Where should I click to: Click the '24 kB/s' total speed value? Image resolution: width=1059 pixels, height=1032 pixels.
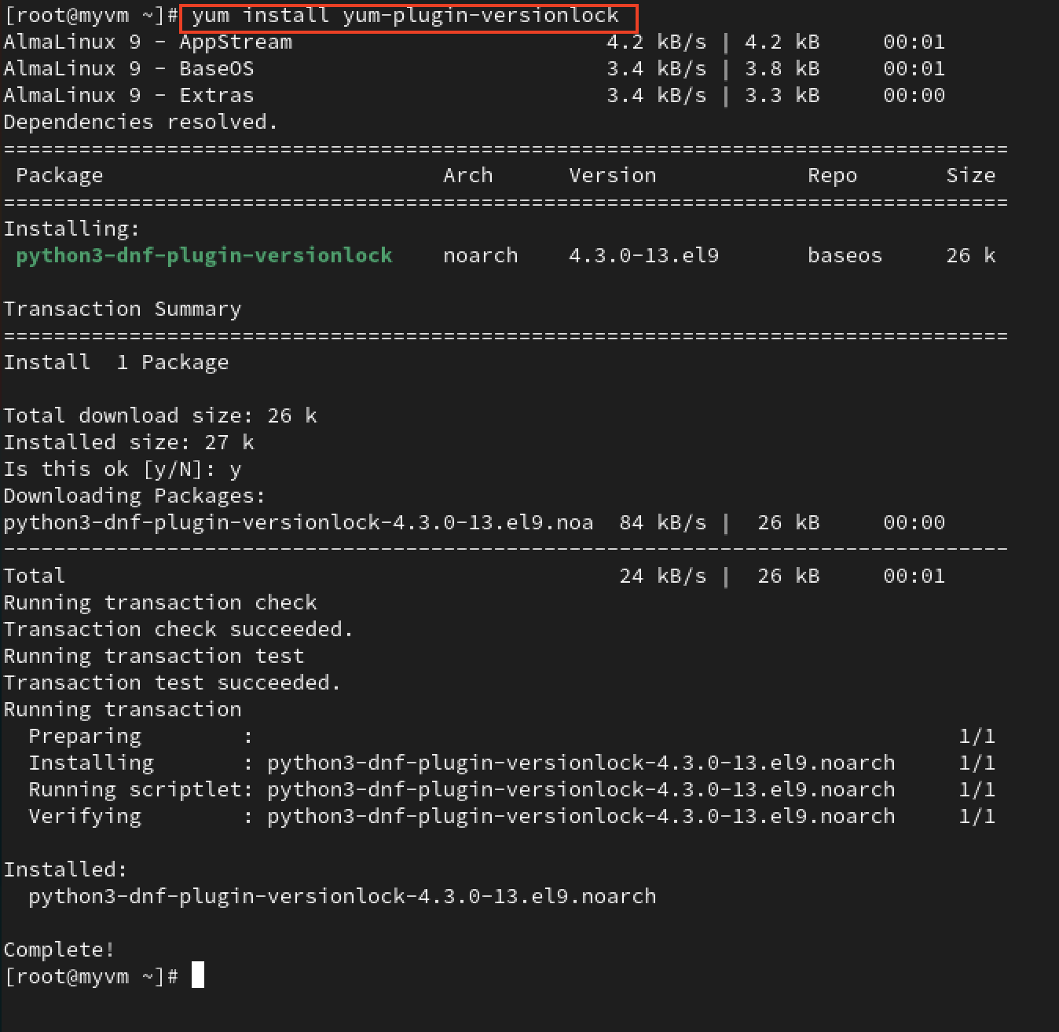(663, 576)
